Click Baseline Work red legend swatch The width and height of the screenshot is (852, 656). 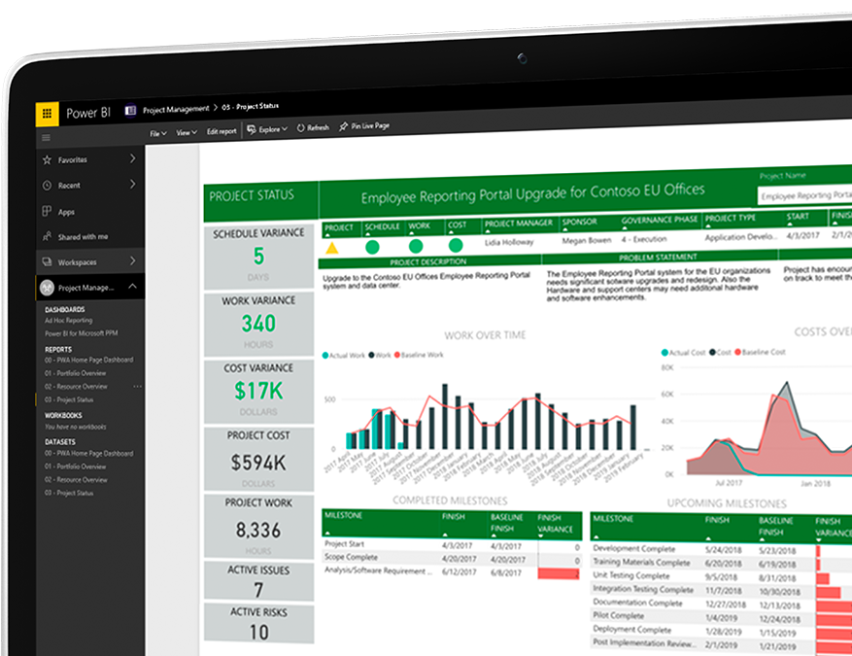[x=397, y=355]
